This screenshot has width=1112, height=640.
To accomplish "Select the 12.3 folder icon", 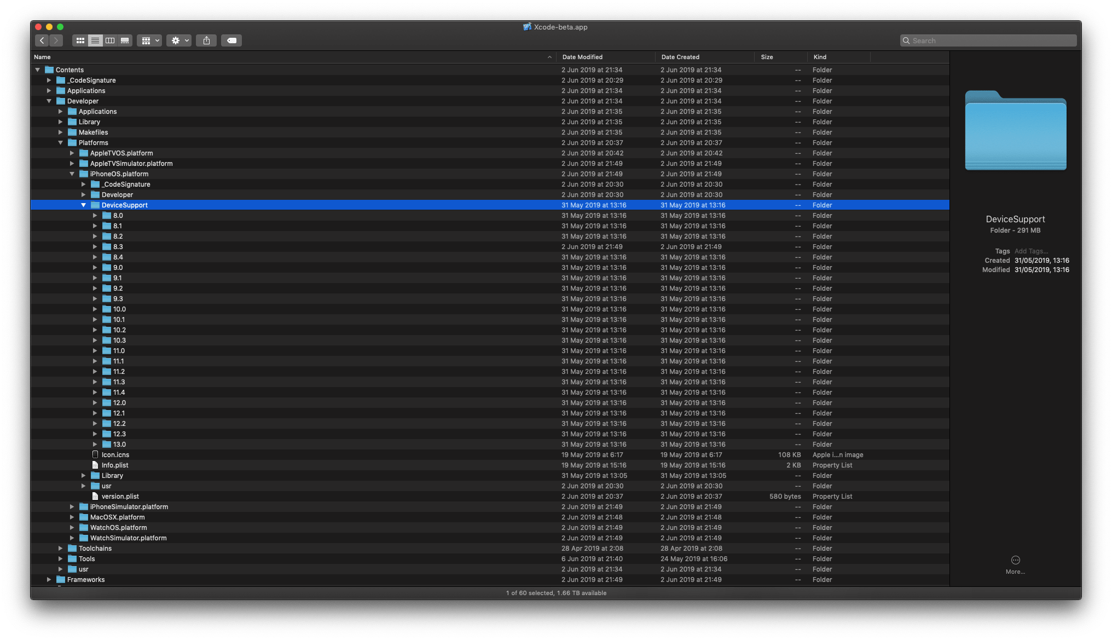I will (107, 434).
